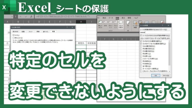Open the ヘルプ ribbon tab

click(x=136, y=18)
